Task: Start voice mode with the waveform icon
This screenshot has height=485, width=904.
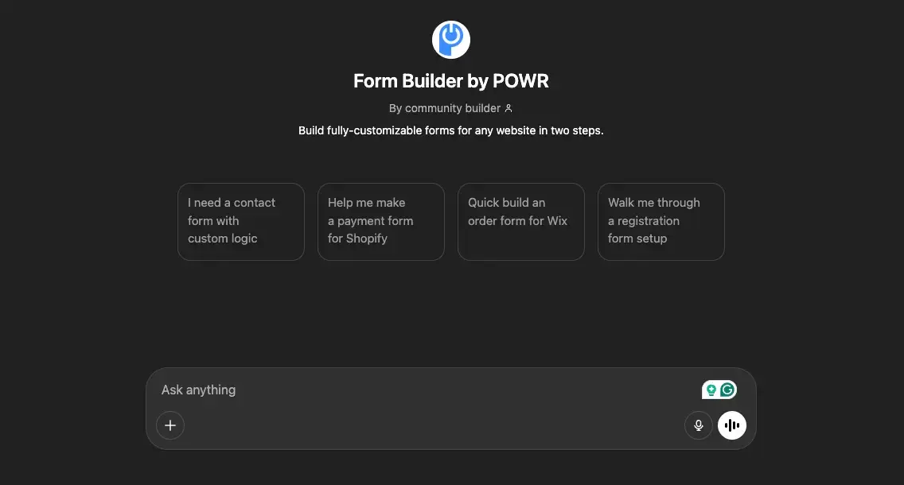Action: 731,425
